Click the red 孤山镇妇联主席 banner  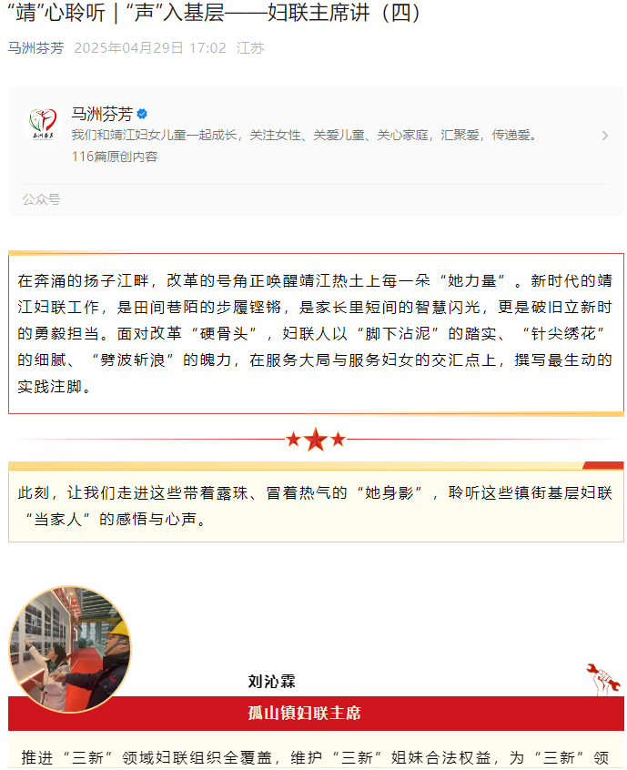(316, 713)
